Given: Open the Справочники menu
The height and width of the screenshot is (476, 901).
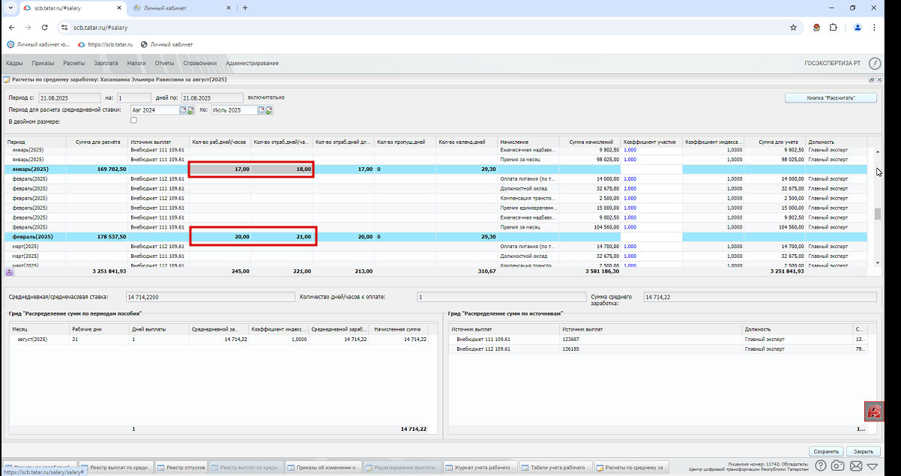Looking at the screenshot, I should click(200, 63).
